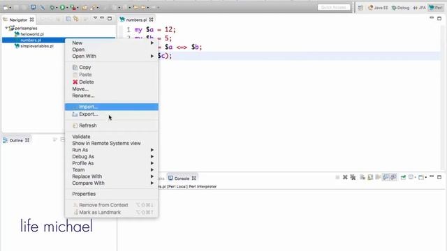Screen dimensions: 447x251
Task: Close the Navigator view
Action: (31, 20)
